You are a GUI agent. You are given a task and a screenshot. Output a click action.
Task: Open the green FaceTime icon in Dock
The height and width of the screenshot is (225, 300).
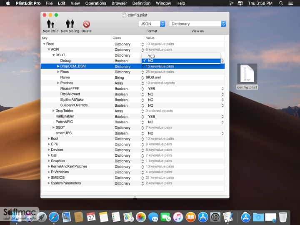(166, 217)
